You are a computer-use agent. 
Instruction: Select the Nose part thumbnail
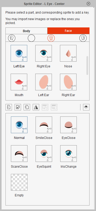68,53
